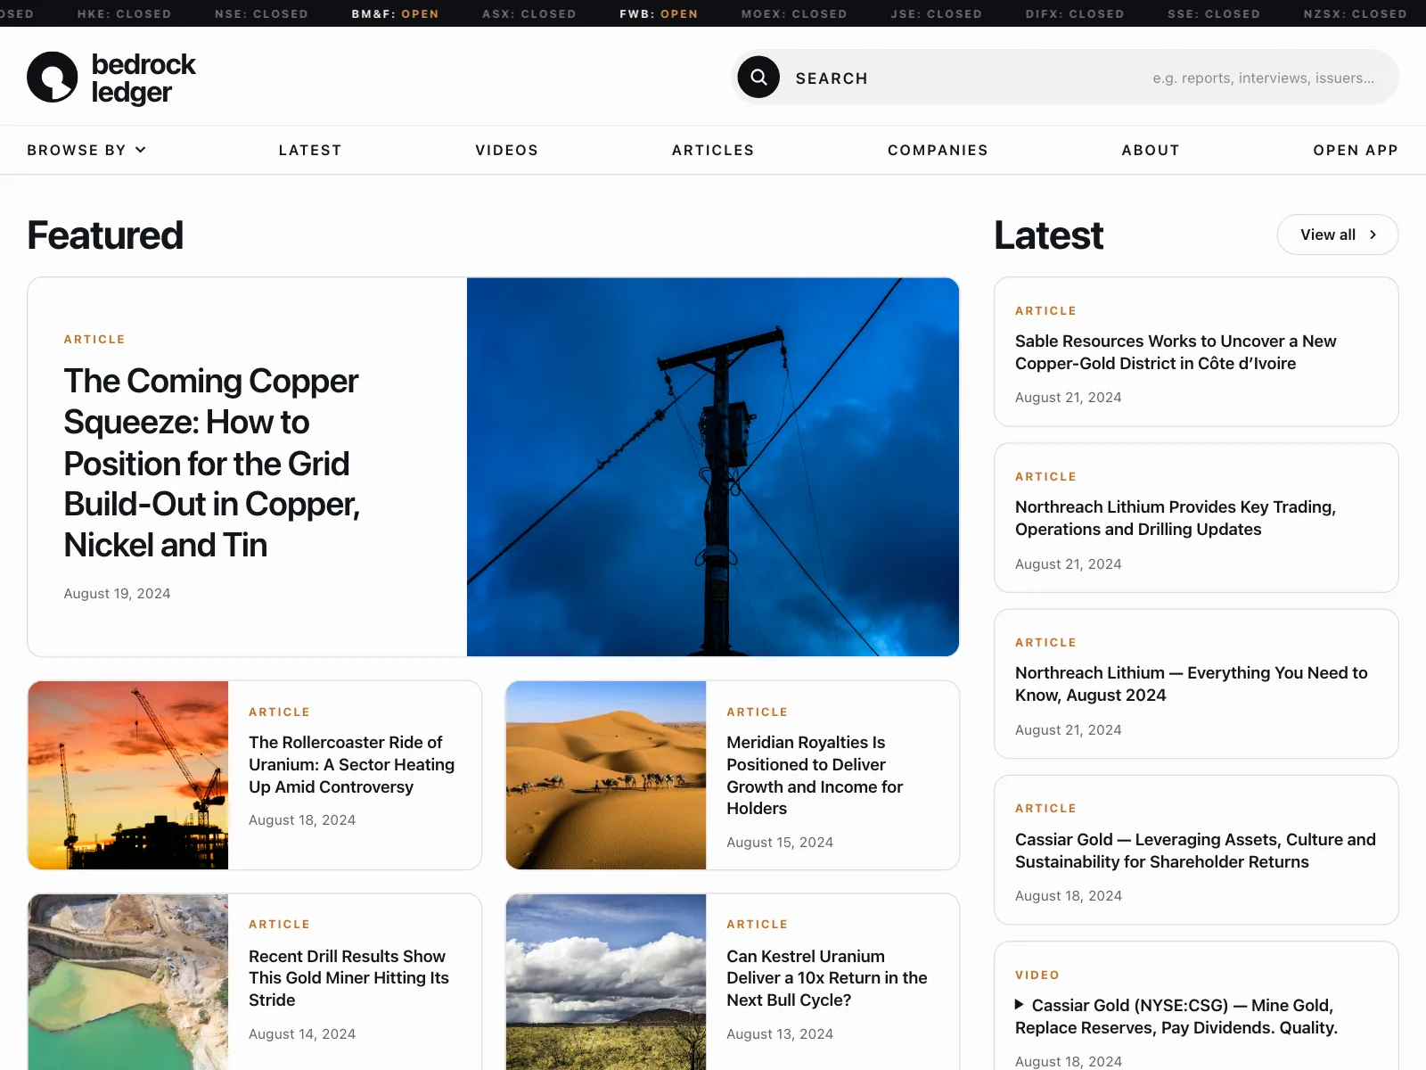Play Cassiar Gold (NYSE:CSG) video link
Screen dimensions: 1426x1070
pyautogui.click(x=1176, y=1017)
